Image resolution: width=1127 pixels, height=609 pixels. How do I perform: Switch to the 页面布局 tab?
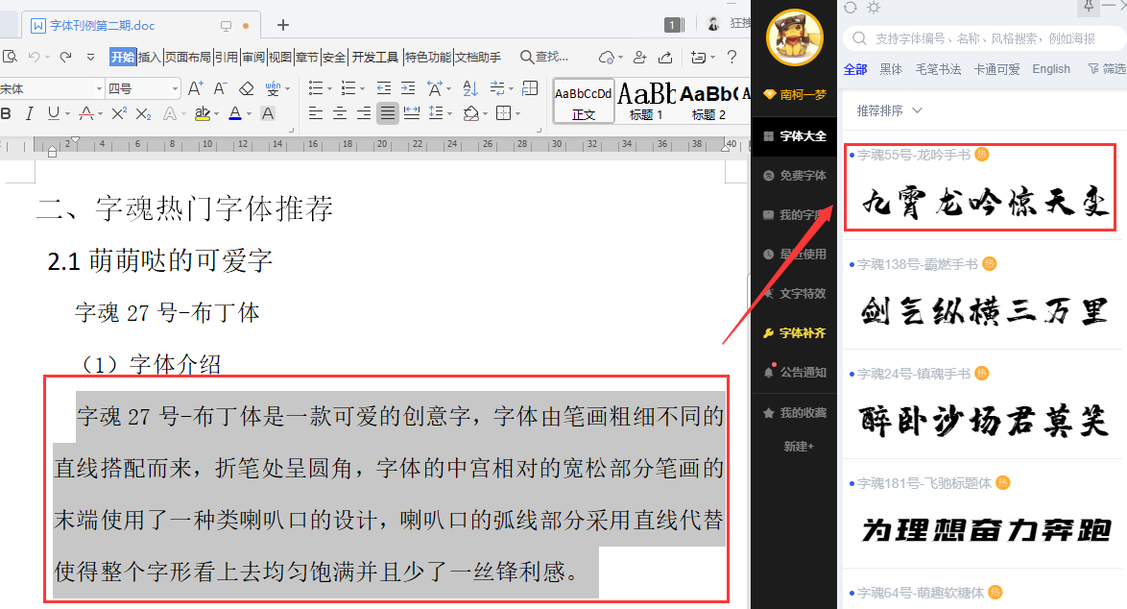click(187, 57)
